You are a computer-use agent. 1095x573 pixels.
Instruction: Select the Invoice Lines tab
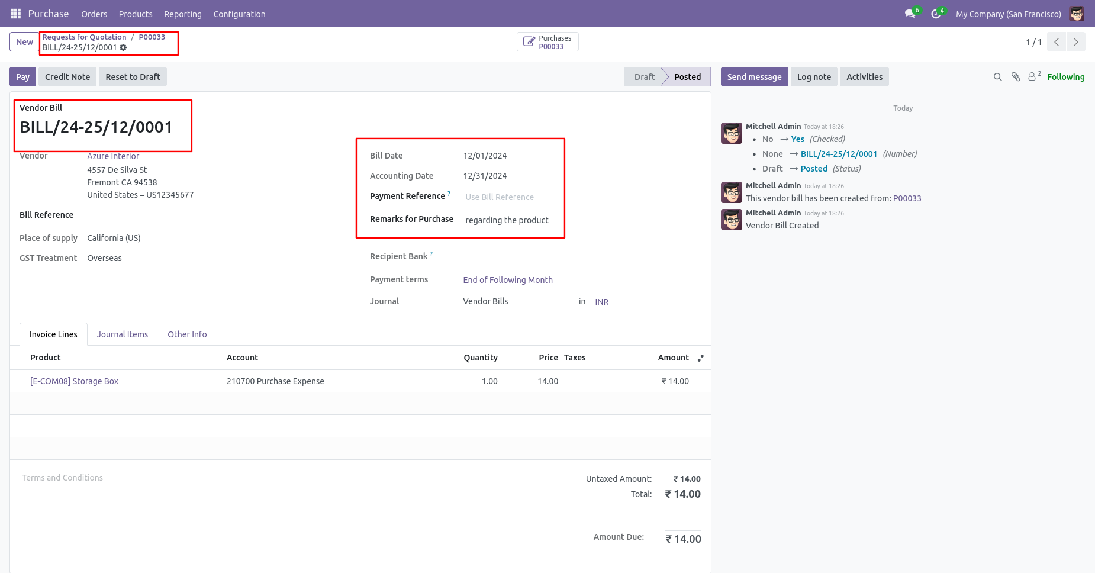tap(53, 334)
